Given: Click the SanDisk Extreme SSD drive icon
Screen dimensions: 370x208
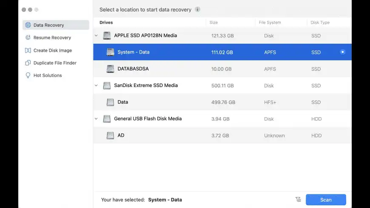Looking at the screenshot, I should click(x=107, y=85).
